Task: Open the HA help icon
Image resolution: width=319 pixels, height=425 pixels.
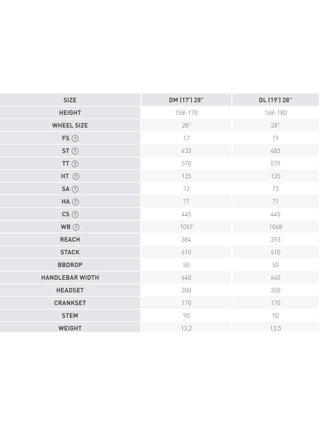Action: 76,202
